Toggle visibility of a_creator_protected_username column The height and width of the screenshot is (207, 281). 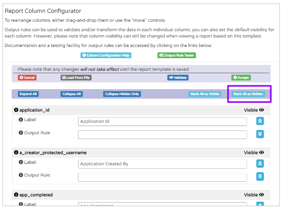click(254, 153)
